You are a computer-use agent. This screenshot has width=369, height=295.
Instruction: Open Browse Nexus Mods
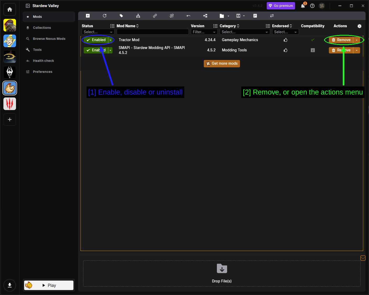pos(49,39)
